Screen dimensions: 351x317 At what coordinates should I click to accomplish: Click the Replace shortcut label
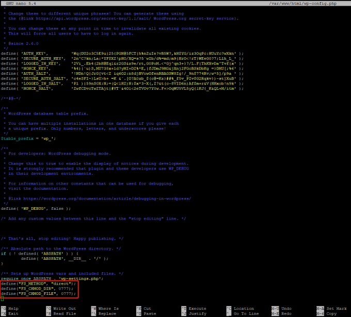tap(107, 313)
